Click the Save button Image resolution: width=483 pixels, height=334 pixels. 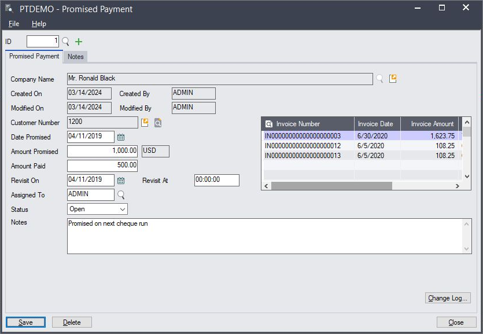tap(25, 322)
